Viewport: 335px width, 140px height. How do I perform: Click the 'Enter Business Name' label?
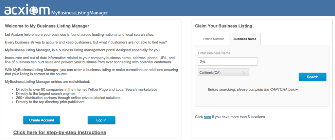pyautogui.click(x=214, y=53)
